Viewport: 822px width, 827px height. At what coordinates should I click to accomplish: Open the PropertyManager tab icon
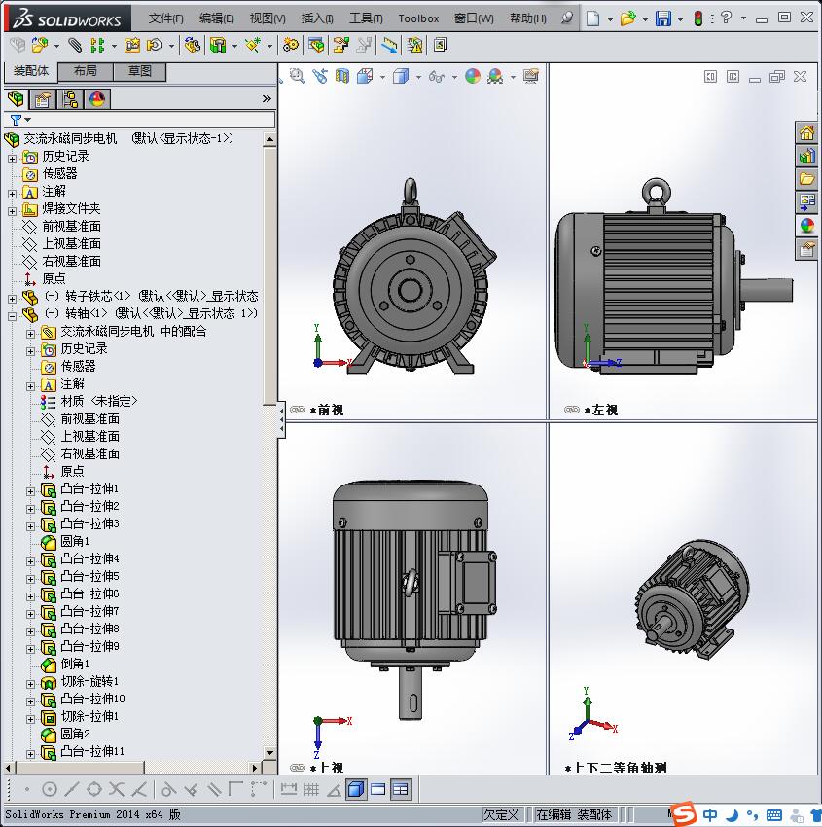coord(42,99)
